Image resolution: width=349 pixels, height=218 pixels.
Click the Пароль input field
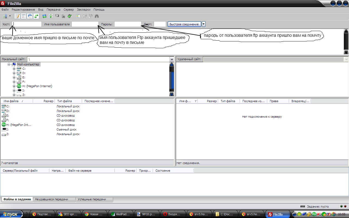tap(128, 24)
